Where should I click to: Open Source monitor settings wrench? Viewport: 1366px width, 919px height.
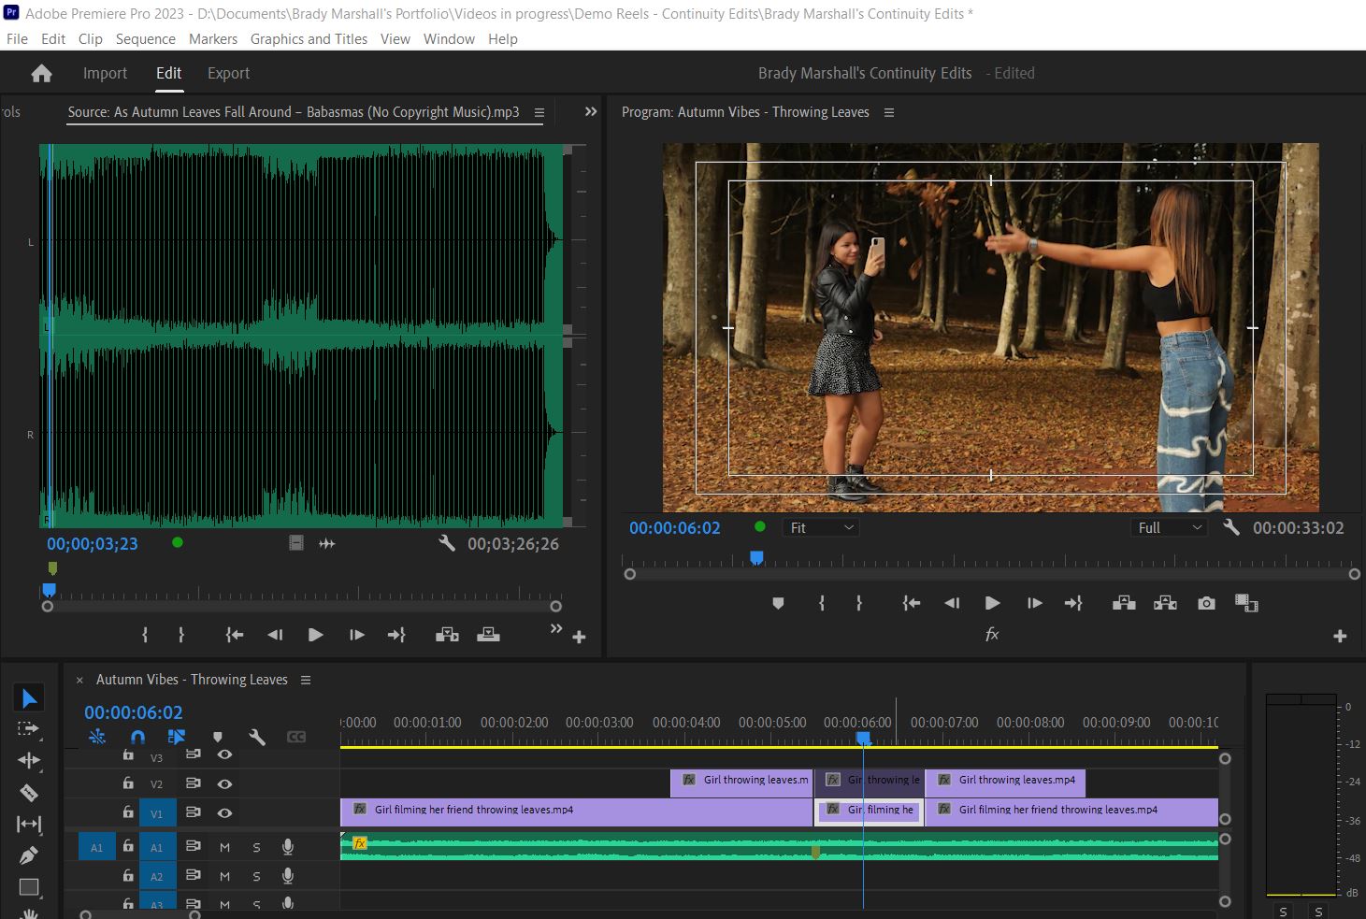pyautogui.click(x=447, y=543)
